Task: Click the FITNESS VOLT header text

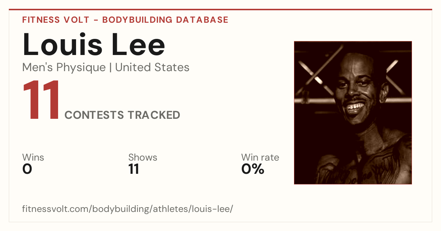Action: click(x=55, y=20)
